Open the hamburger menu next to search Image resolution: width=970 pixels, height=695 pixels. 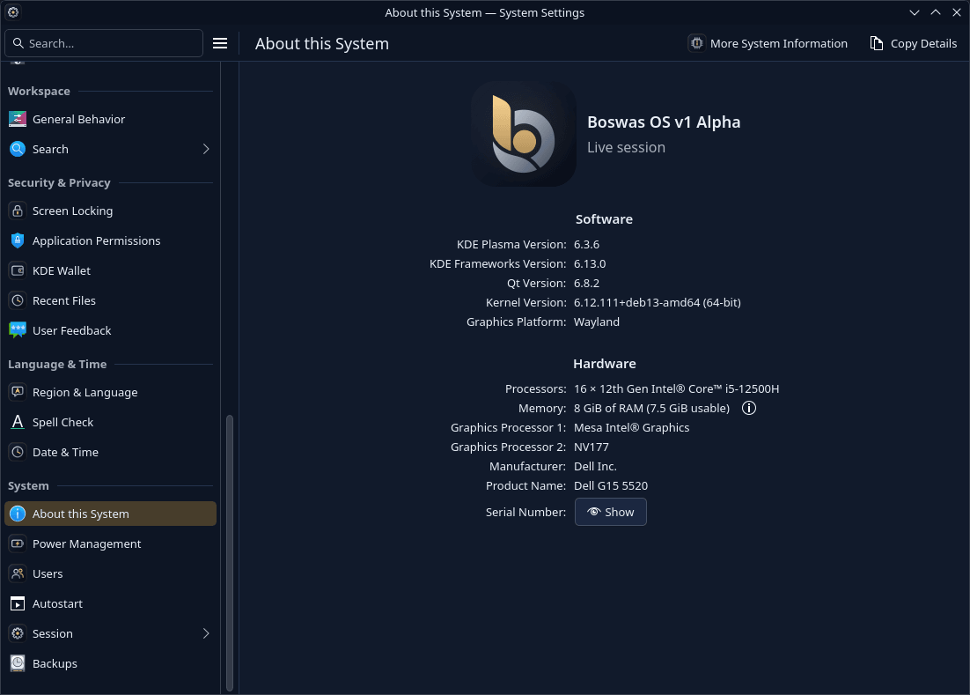pyautogui.click(x=219, y=43)
